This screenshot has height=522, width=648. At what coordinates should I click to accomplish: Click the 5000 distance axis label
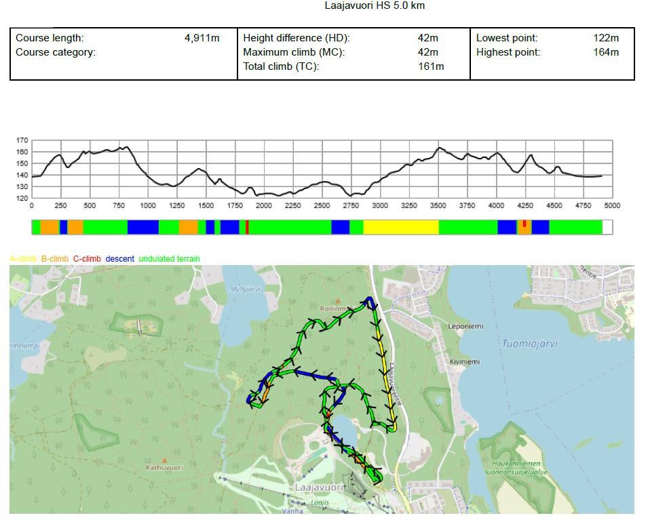pyautogui.click(x=612, y=205)
